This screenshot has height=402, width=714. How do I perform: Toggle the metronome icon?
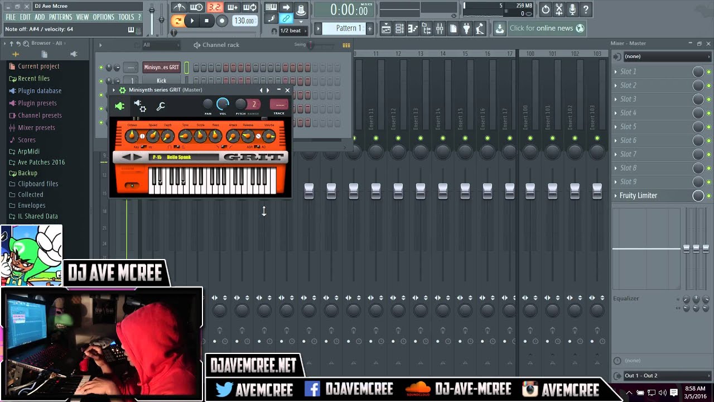pyautogui.click(x=178, y=7)
